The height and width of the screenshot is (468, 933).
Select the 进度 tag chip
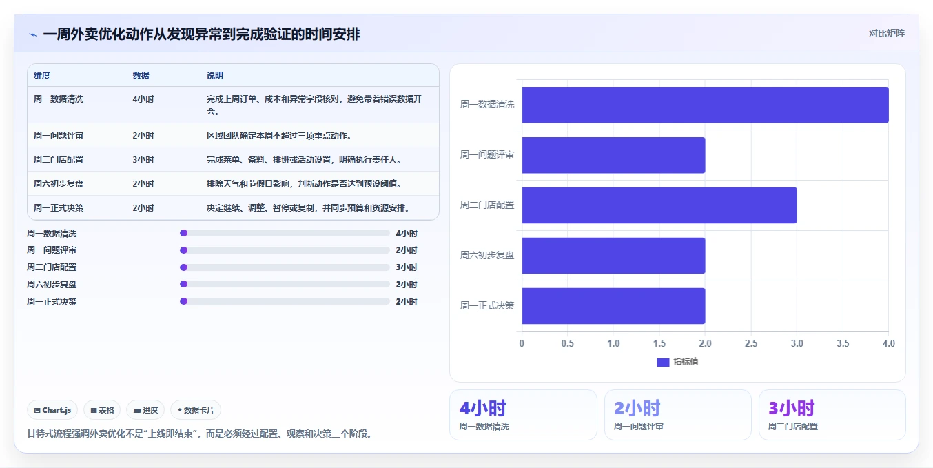coord(145,410)
